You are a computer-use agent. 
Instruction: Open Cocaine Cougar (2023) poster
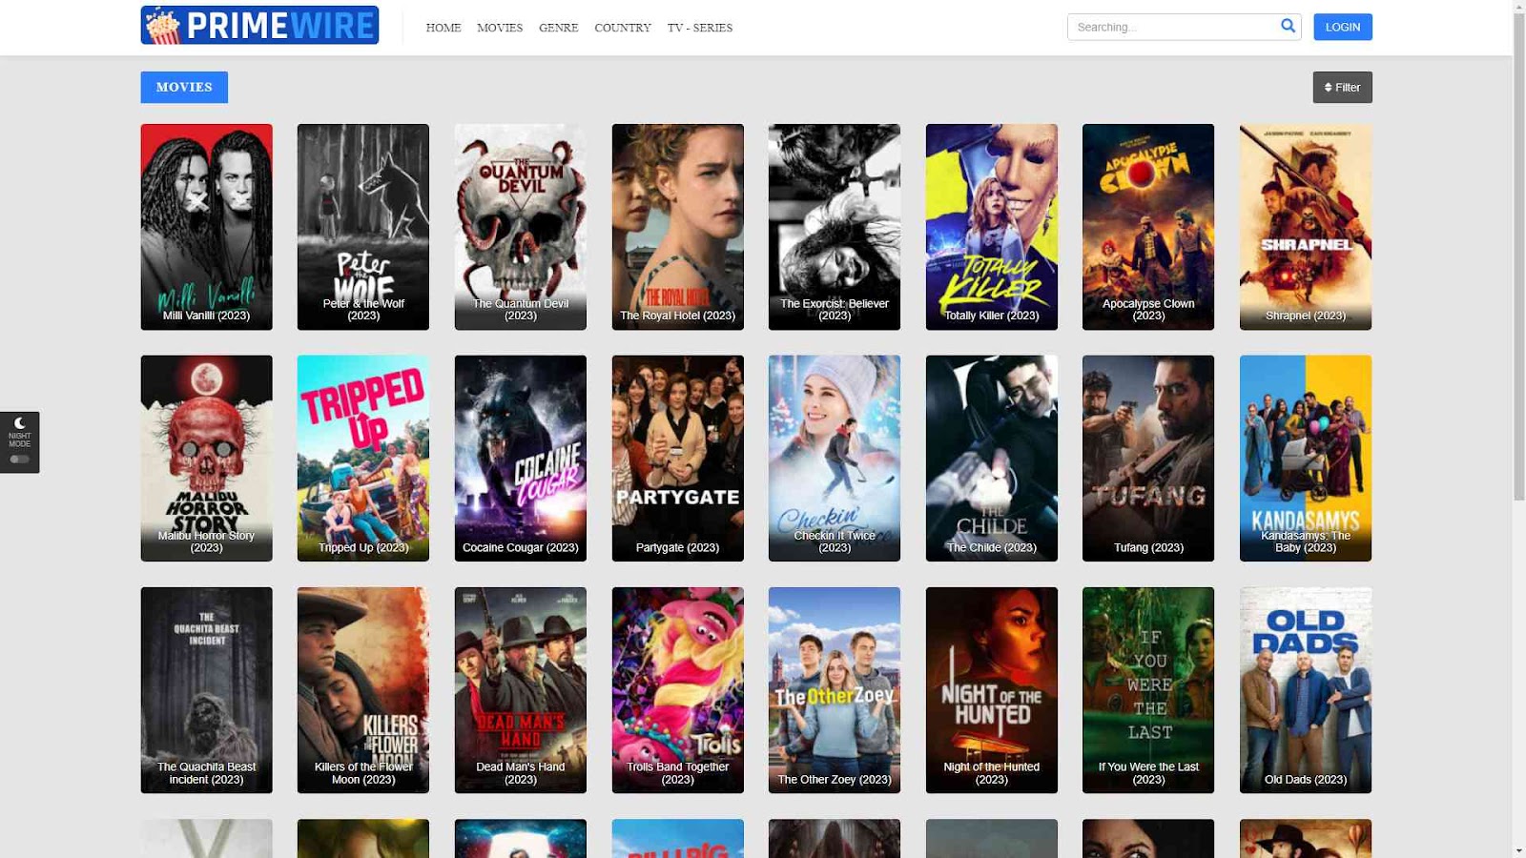tap(521, 459)
